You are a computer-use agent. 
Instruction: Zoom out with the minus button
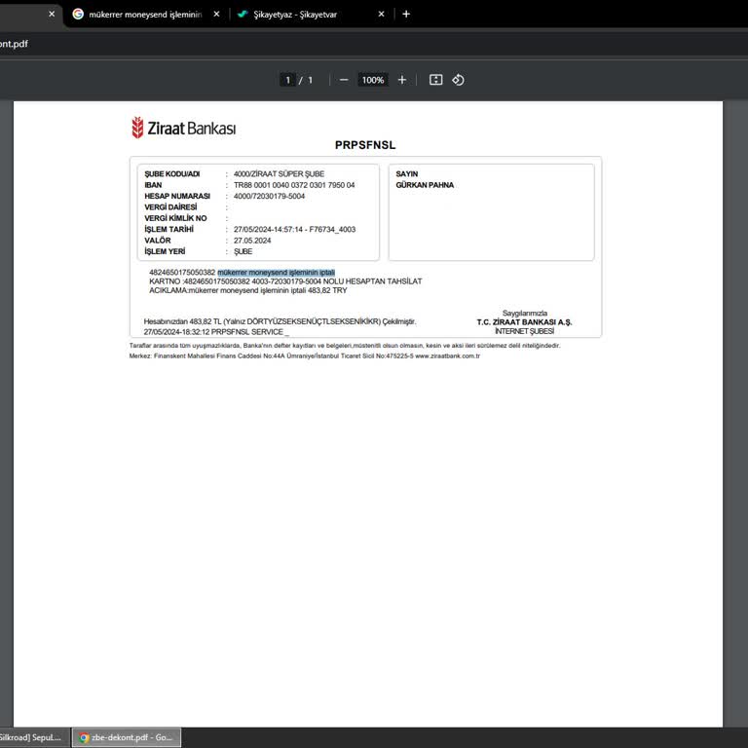tap(344, 80)
